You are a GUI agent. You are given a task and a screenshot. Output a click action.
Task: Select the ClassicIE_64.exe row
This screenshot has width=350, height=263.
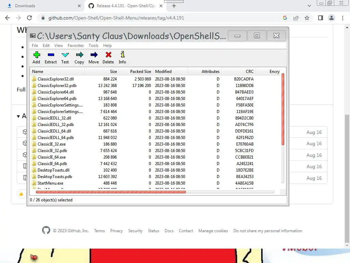click(x=156, y=157)
